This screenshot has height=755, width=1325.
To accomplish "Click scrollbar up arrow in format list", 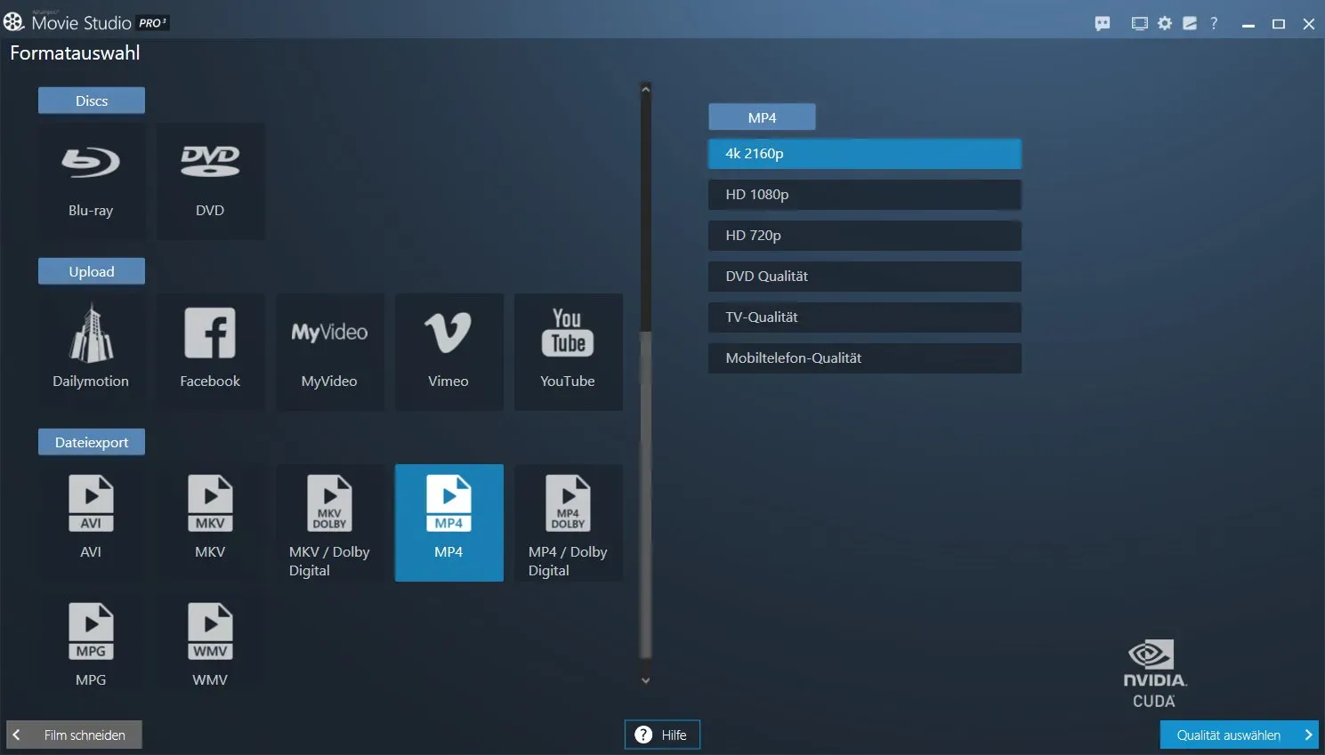I will 646,89.
